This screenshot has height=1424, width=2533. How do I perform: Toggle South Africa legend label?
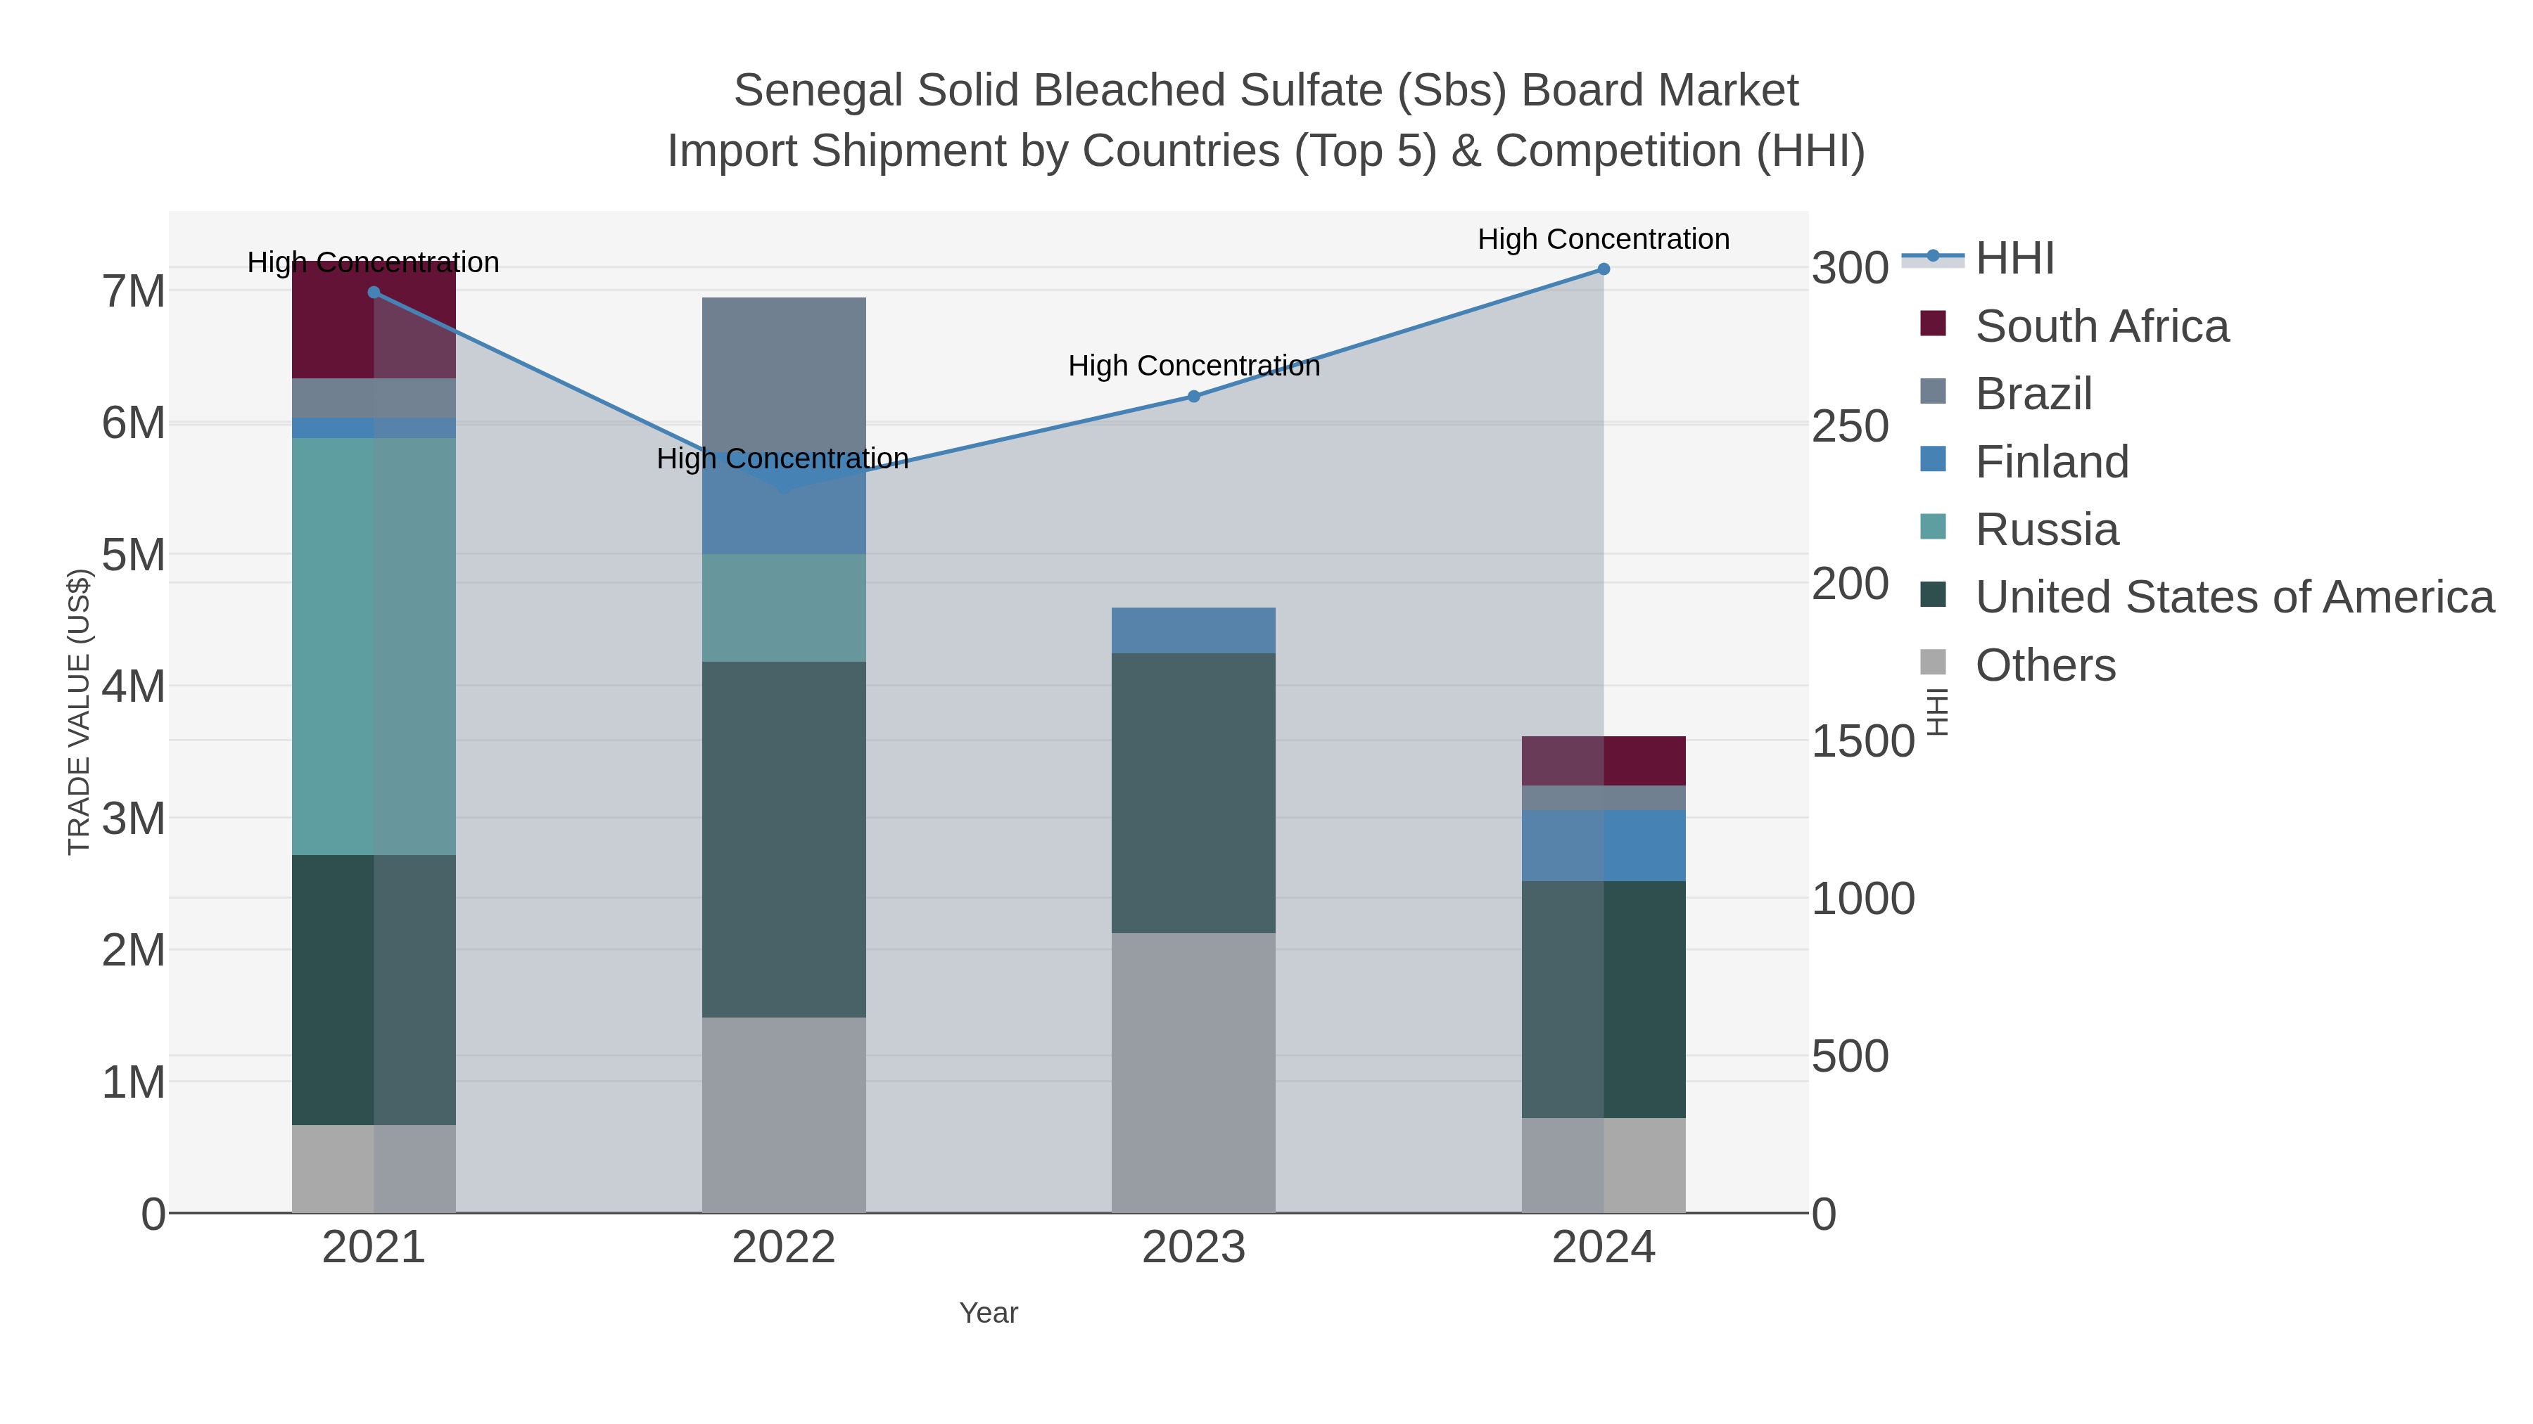pyautogui.click(x=2102, y=326)
